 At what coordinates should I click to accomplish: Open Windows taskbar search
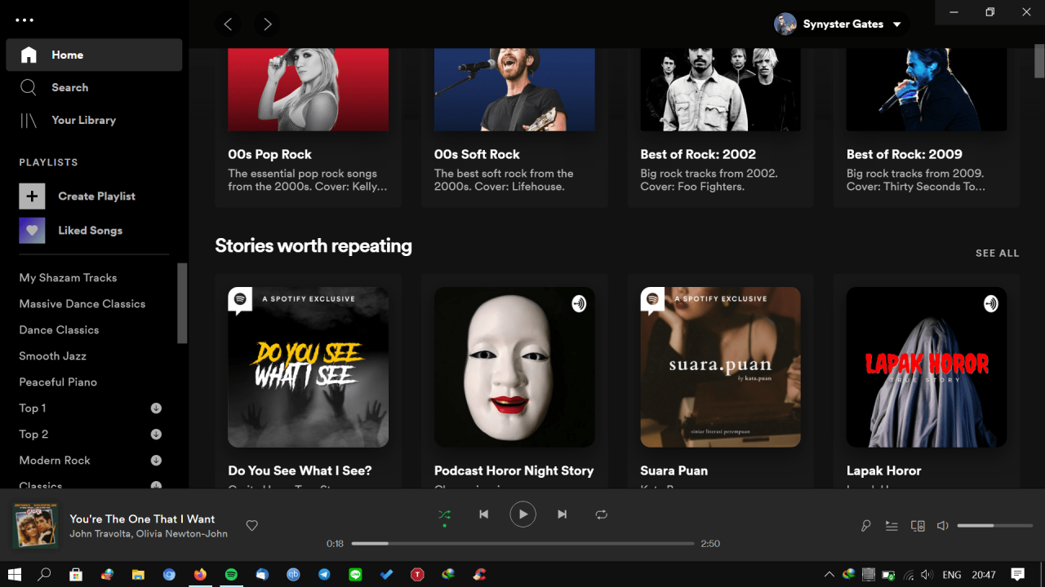click(x=45, y=574)
